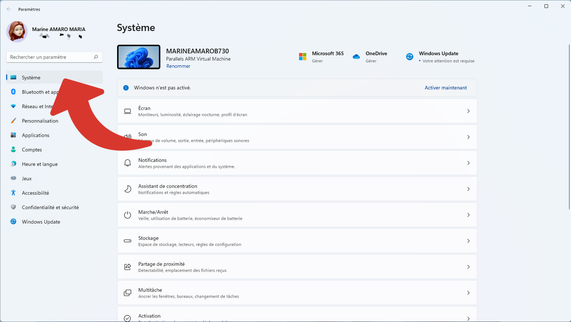Click the Multitâche windows icon
Screen dimensions: 571x322
tap(128, 293)
